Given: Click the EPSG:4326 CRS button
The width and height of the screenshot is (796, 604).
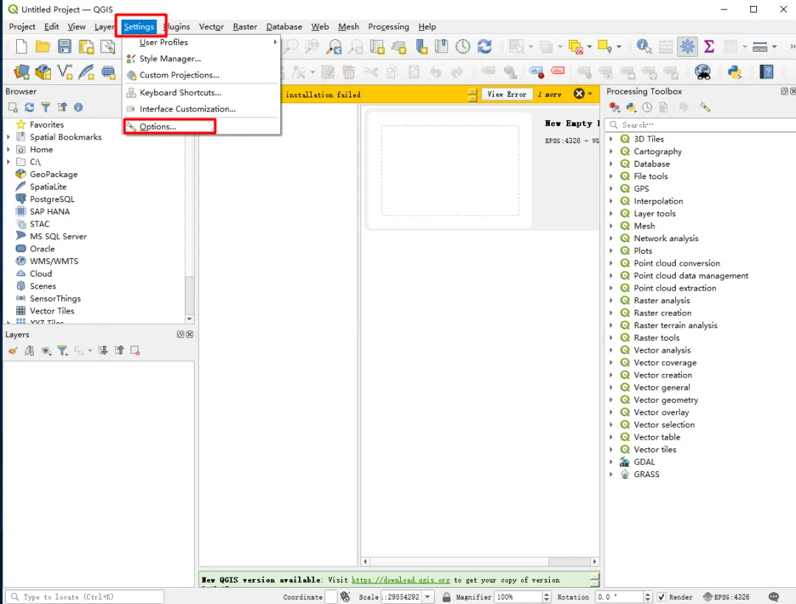Looking at the screenshot, I should pos(727,597).
